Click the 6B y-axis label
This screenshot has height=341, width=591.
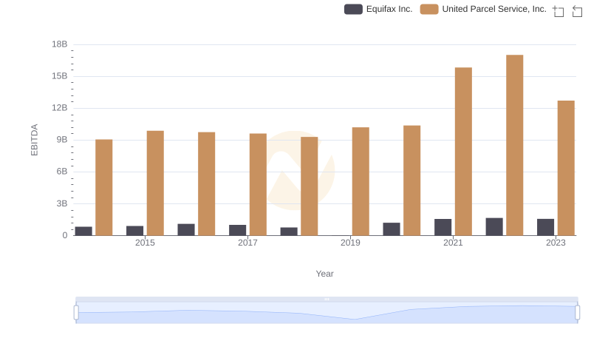62,172
